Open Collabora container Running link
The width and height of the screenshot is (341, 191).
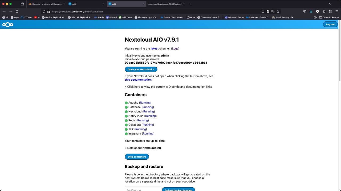pyautogui.click(x=148, y=125)
